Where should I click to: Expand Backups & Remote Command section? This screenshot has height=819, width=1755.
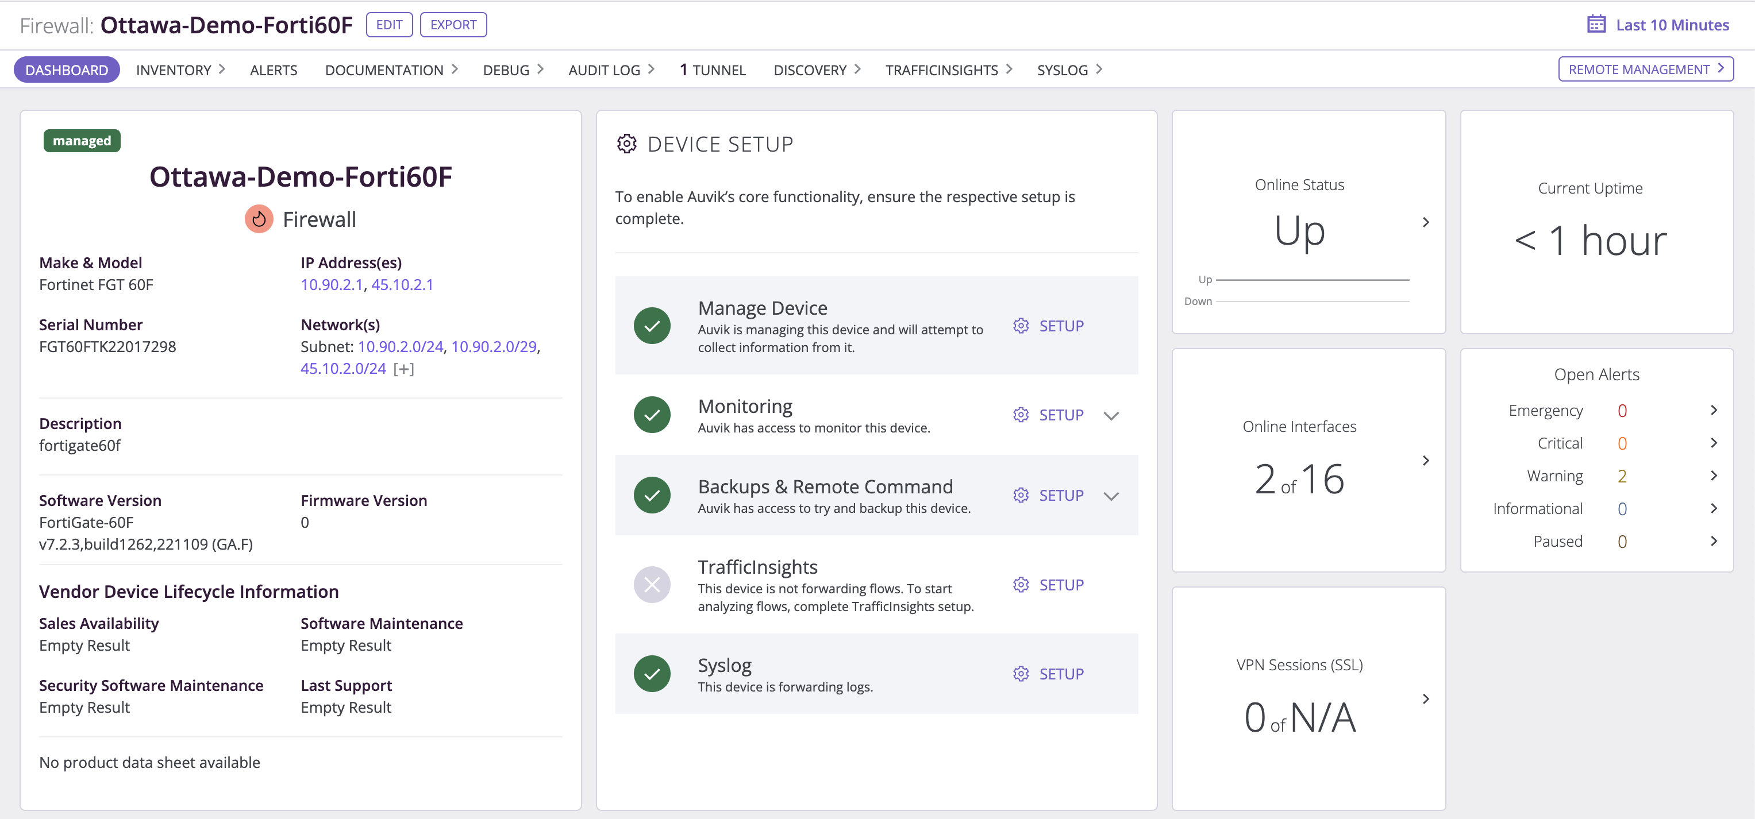click(1110, 496)
